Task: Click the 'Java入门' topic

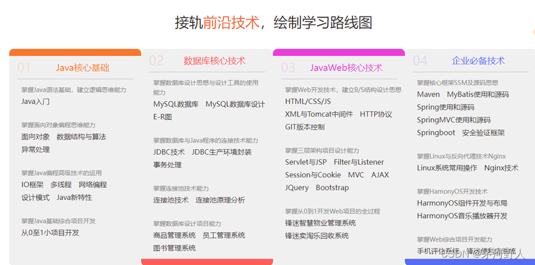Action: 35,101
